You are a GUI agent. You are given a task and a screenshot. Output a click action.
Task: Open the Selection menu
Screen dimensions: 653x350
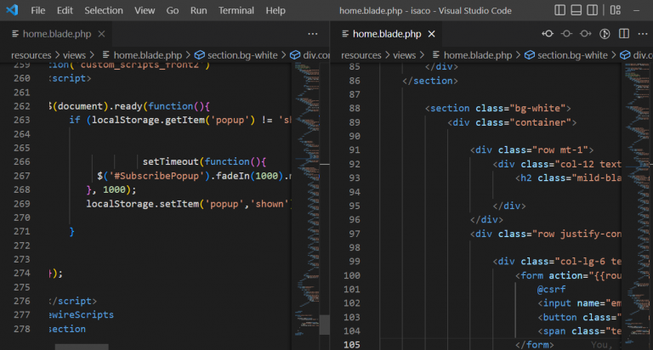[104, 10]
